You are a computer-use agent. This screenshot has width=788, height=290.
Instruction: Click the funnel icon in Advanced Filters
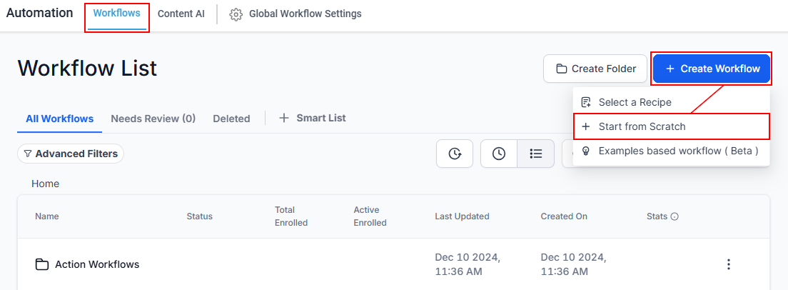[x=28, y=154]
